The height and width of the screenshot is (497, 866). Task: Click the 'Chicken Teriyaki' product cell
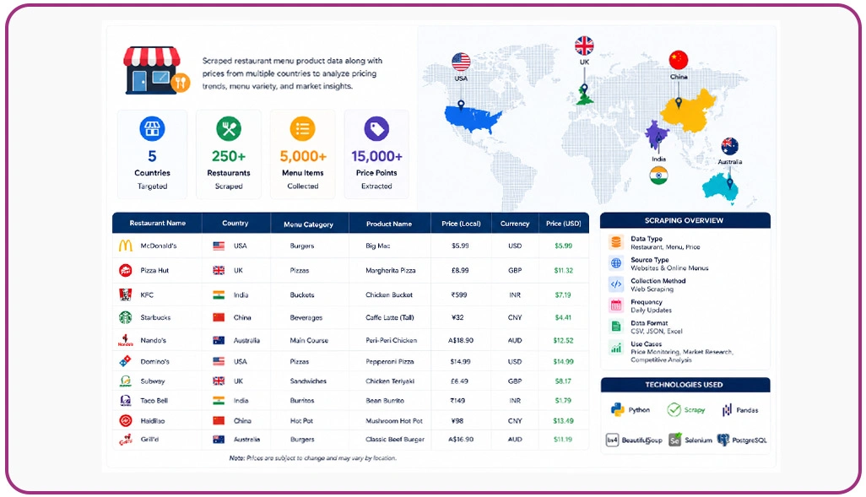[390, 381]
